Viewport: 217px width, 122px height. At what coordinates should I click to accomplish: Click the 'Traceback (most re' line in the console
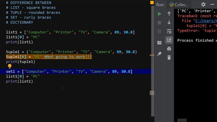[x=197, y=16]
